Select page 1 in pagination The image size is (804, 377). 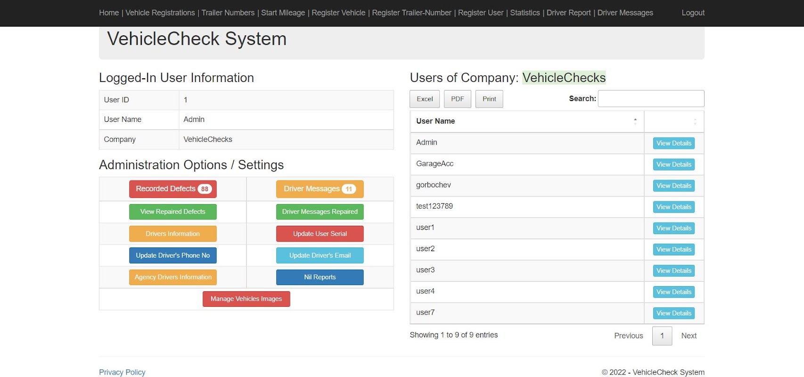(x=662, y=336)
